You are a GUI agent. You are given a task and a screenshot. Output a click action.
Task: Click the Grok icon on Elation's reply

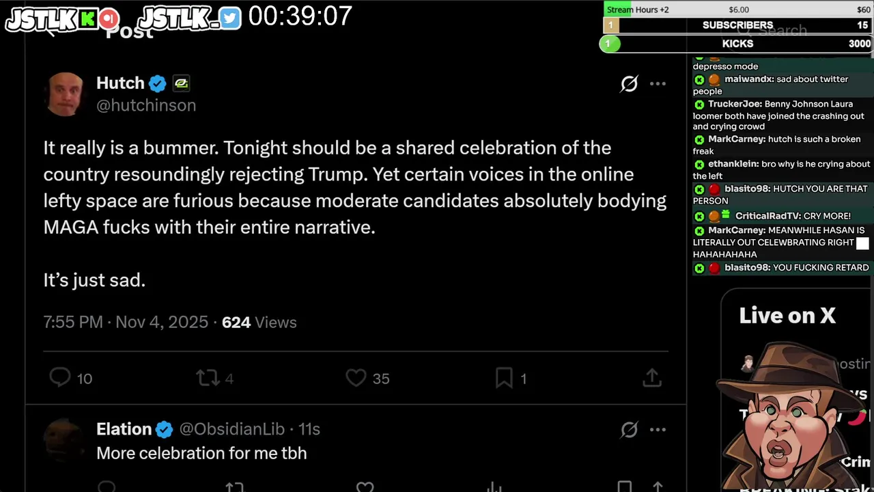point(629,429)
